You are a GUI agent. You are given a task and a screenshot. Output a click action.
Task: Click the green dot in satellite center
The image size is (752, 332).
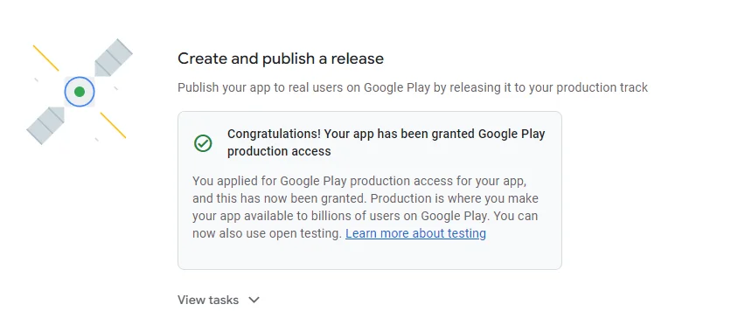80,92
